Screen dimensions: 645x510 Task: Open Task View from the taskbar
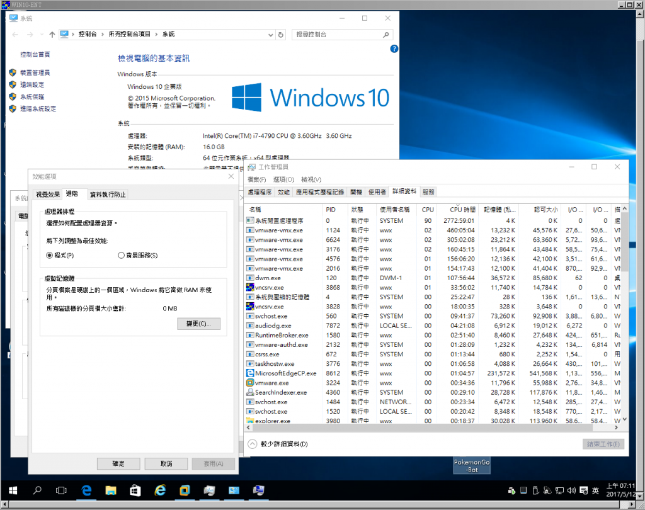[x=61, y=490]
